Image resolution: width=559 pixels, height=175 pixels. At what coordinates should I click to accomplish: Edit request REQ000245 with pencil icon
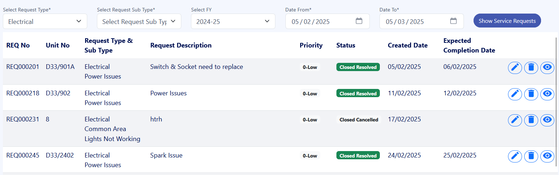click(x=515, y=156)
